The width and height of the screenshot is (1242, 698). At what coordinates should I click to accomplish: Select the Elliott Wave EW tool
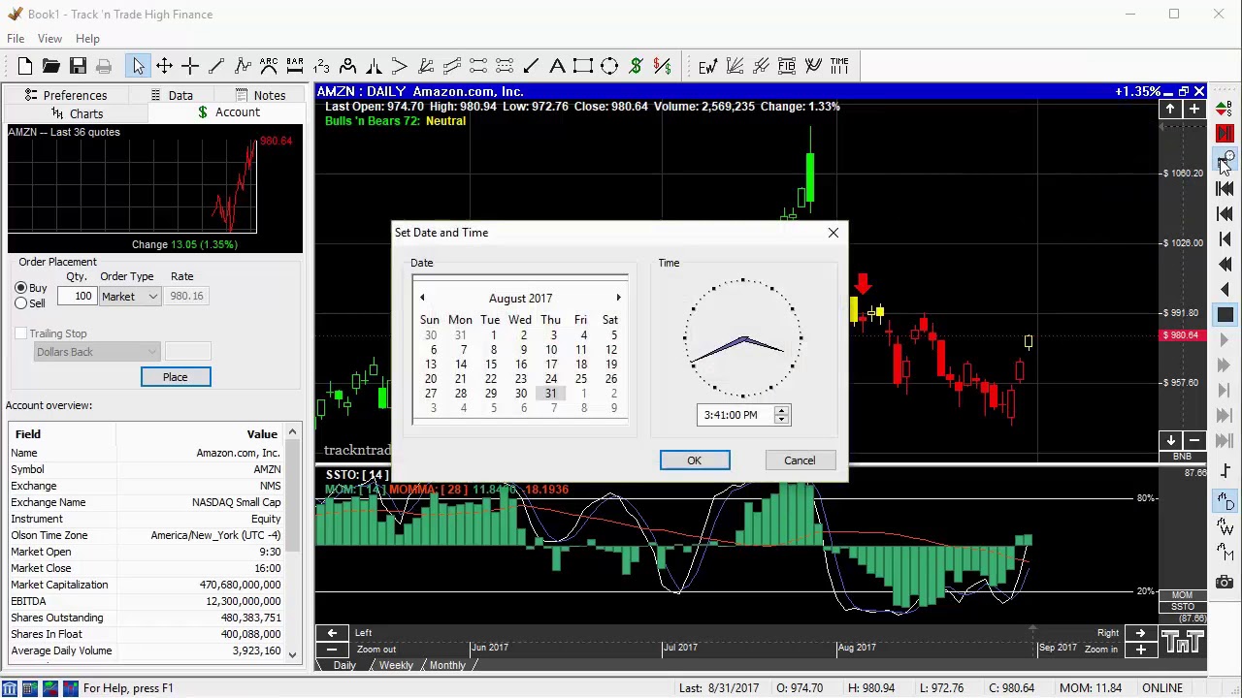[x=707, y=66]
